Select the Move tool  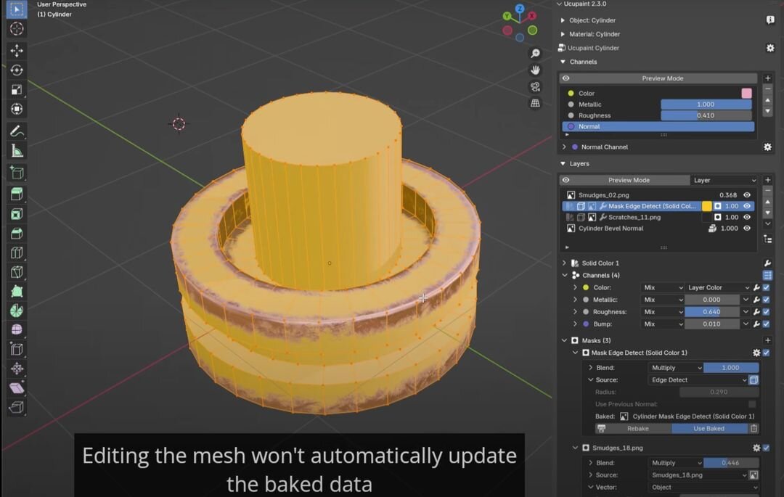click(17, 51)
